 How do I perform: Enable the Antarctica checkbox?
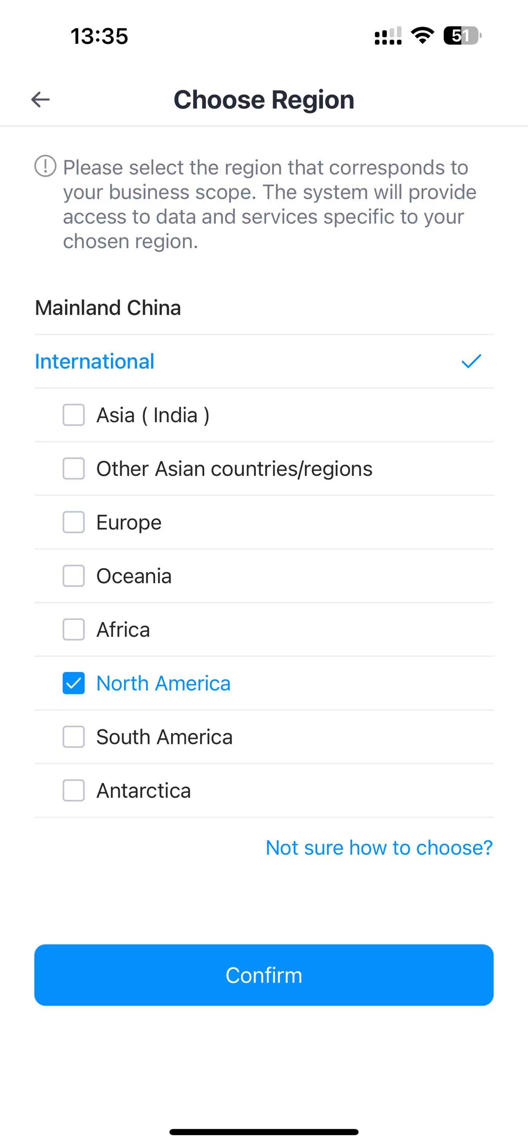(x=74, y=790)
